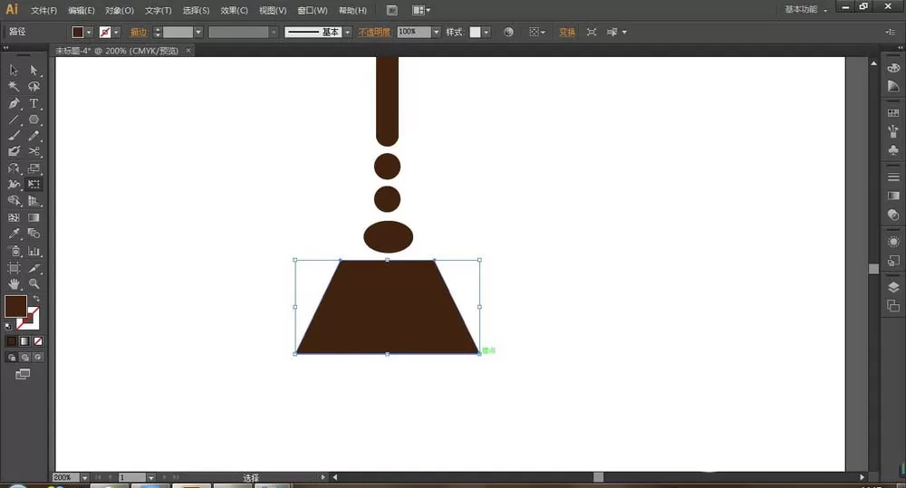Select the Zoom tool
Screen dimensions: 906x488
point(34,283)
